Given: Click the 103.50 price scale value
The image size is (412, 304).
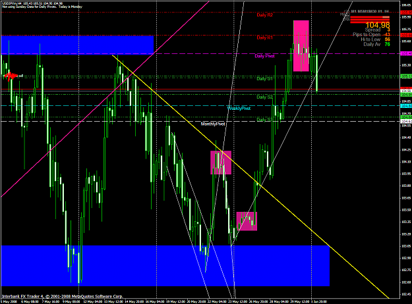Looking at the screenshot, I should tap(406, 210).
